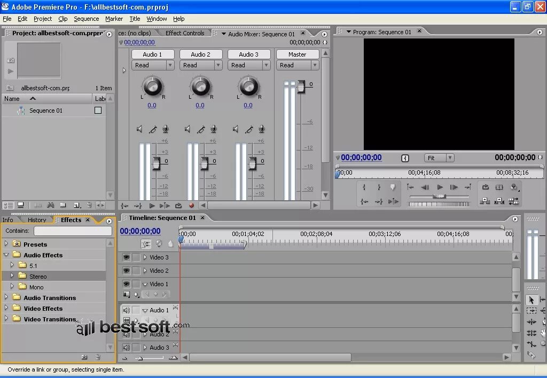Toggle Loop in the Program monitor
Image resolution: width=547 pixels, height=378 pixels.
coord(485,187)
